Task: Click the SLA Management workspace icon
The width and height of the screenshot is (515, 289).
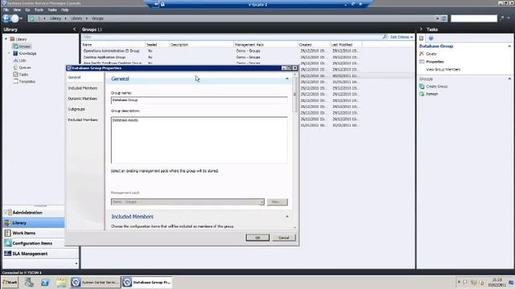Action: point(7,254)
